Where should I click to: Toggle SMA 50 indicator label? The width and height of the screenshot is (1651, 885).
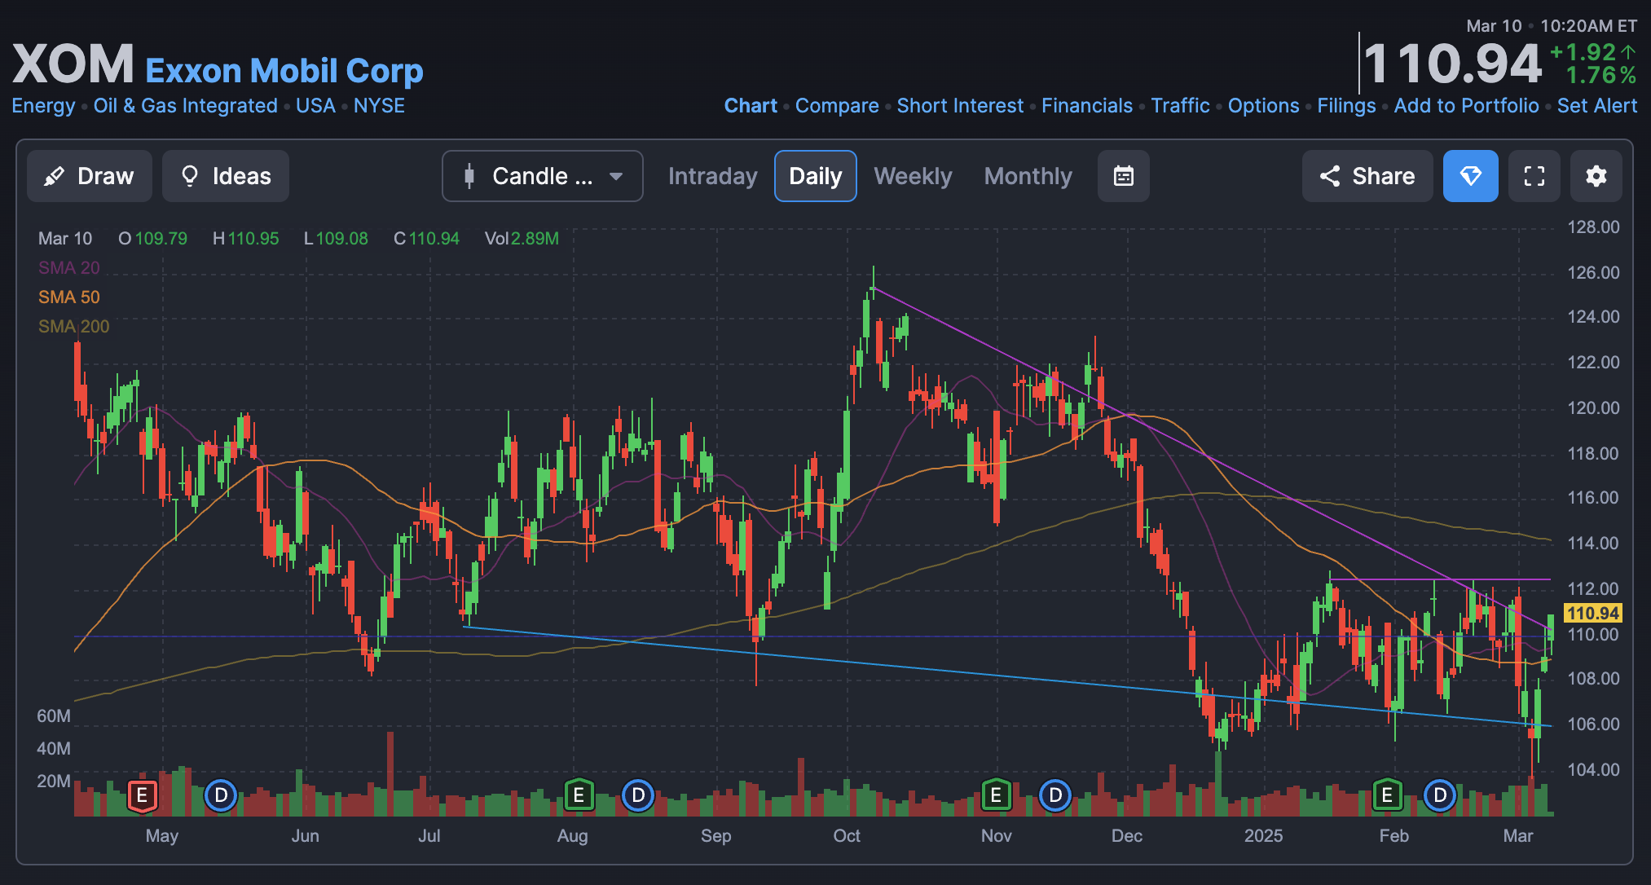click(69, 297)
